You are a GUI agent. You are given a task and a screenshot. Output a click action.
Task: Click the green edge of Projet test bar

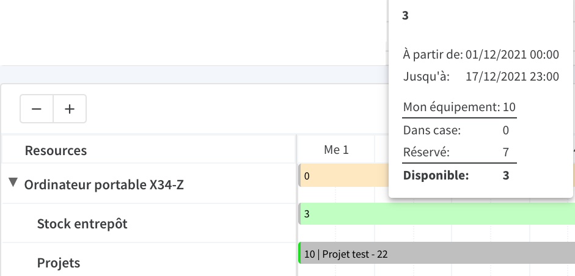pyautogui.click(x=299, y=253)
